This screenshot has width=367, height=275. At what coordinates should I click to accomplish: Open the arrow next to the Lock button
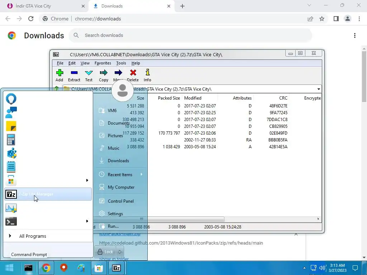[x=120, y=252]
